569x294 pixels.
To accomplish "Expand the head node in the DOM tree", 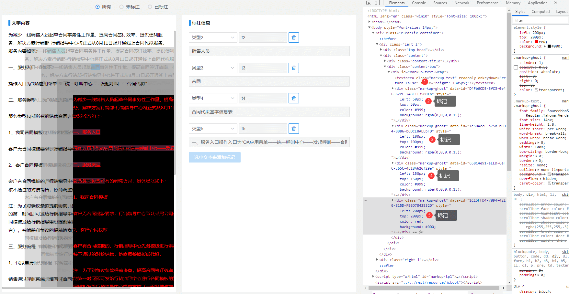I will (x=369, y=22).
